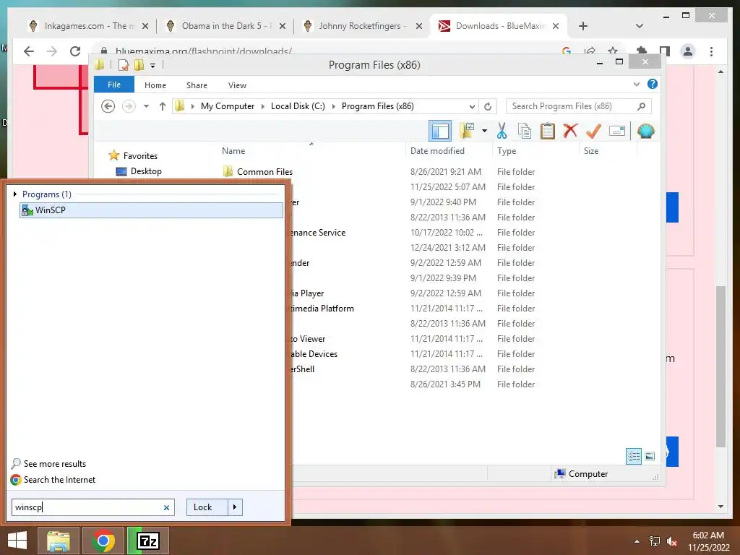Open address bar history dropdown
Screen dimensions: 740x555
tap(472, 106)
